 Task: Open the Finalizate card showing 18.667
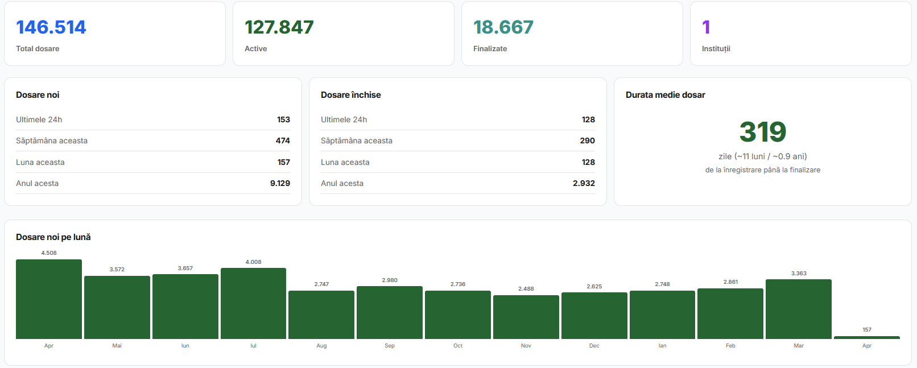coord(572,34)
